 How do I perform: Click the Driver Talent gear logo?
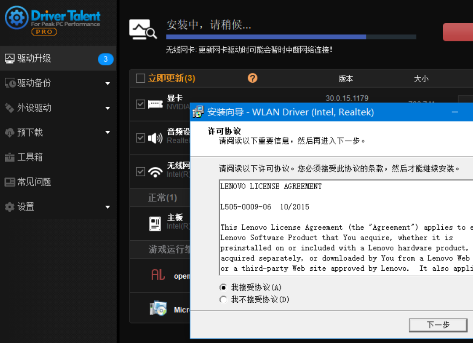tap(17, 17)
